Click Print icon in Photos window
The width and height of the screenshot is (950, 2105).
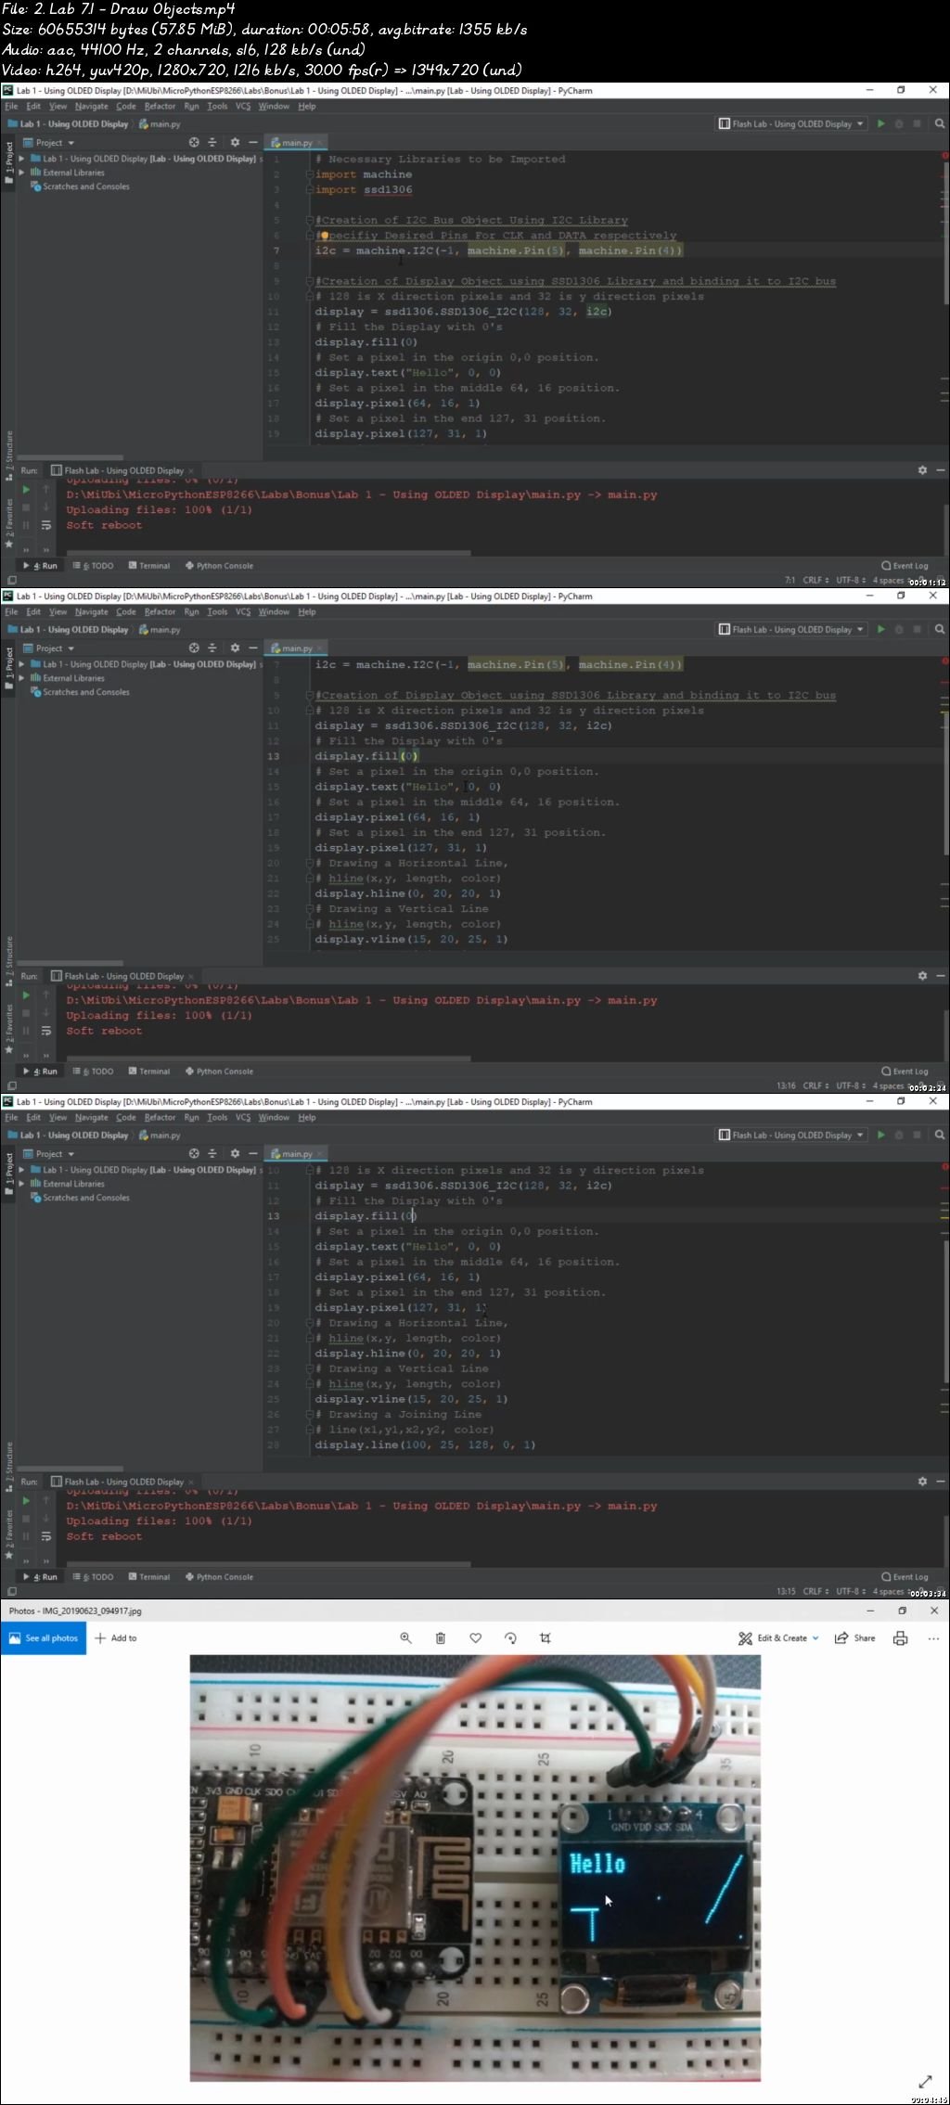(x=900, y=1637)
